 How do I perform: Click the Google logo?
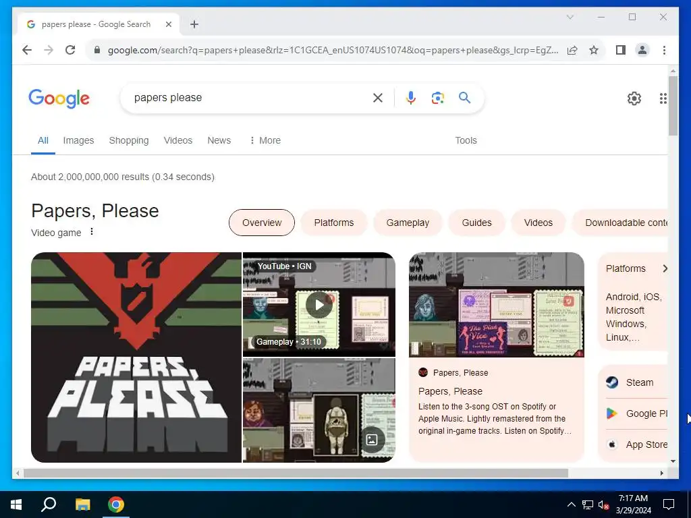[x=59, y=98]
